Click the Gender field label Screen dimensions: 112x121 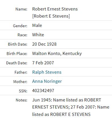(x=20, y=26)
